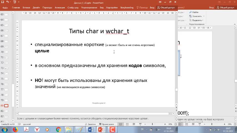Click the русский language indicator
Image resolution: width=237 pixels, height=133 pixels.
point(27,124)
